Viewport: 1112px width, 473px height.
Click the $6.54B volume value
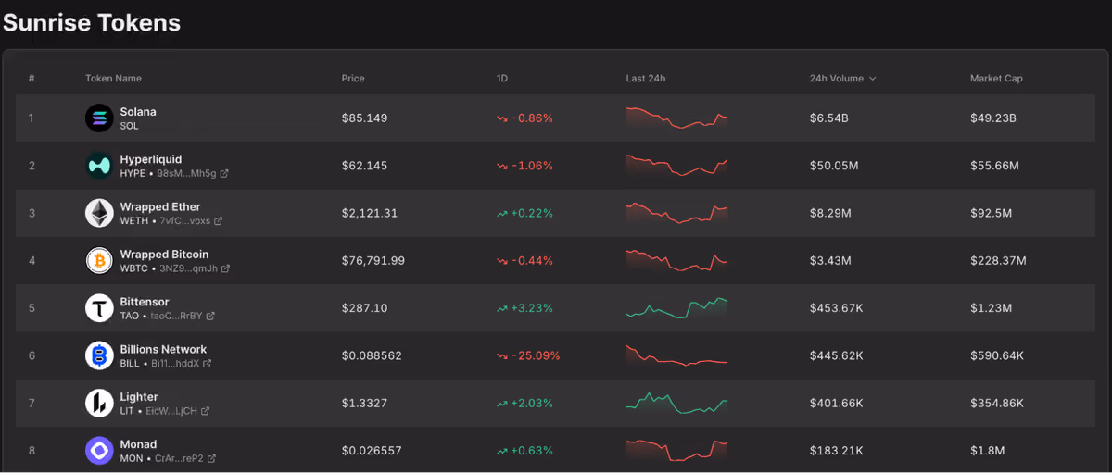pos(828,118)
